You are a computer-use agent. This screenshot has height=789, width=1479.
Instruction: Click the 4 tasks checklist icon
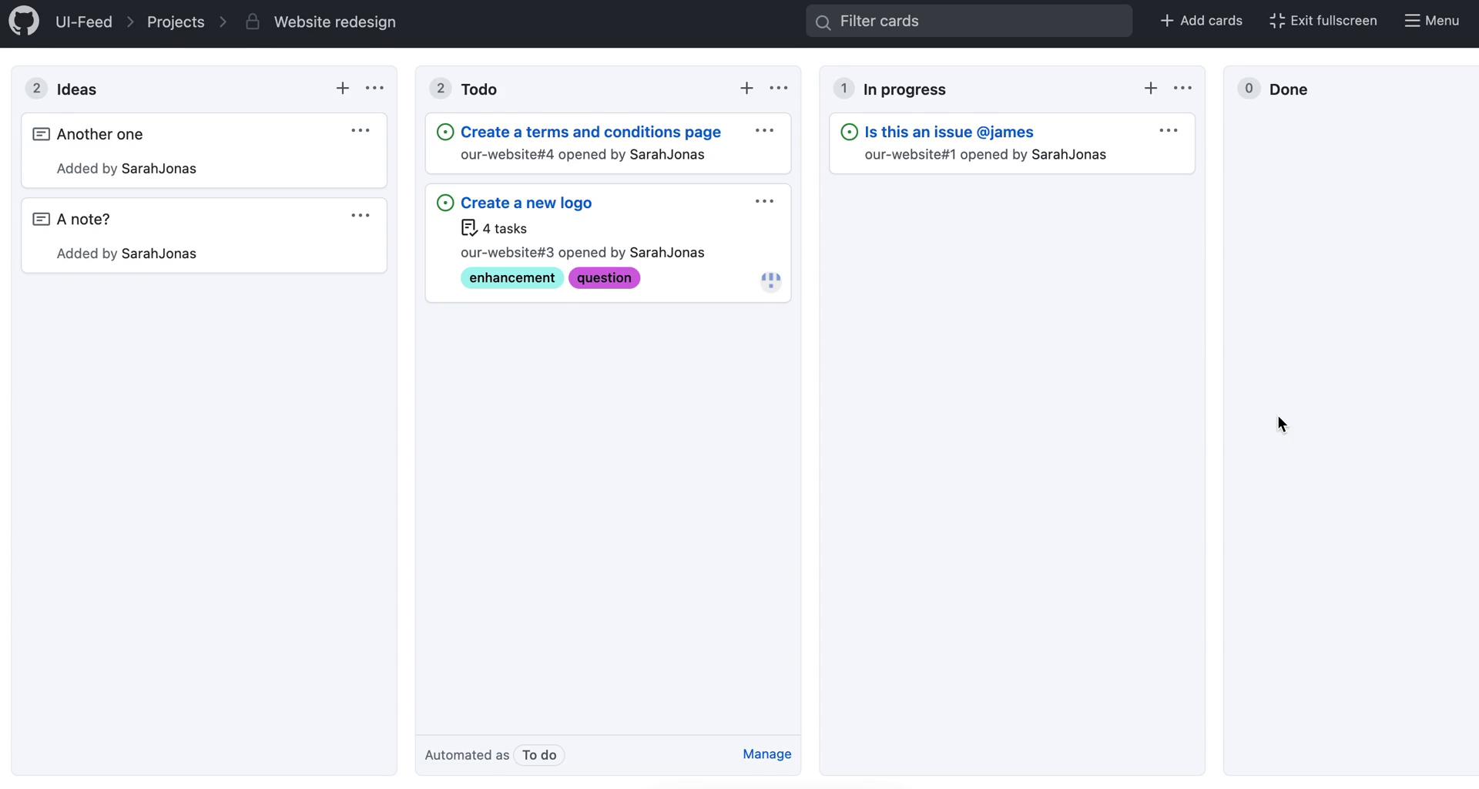point(469,228)
